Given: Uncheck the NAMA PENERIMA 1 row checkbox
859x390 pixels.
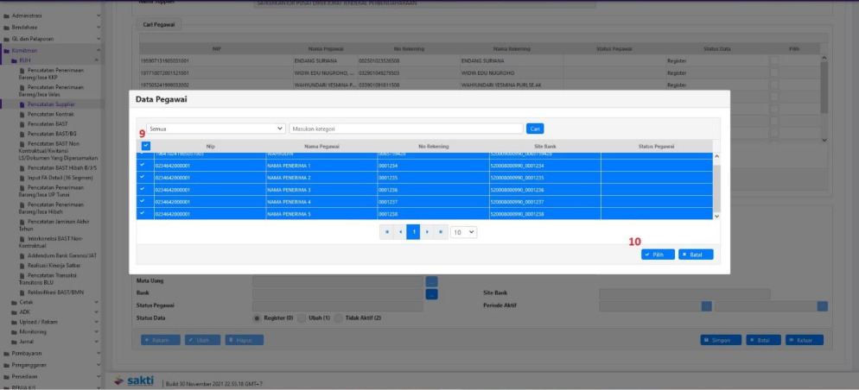Looking at the screenshot, I should (143, 165).
